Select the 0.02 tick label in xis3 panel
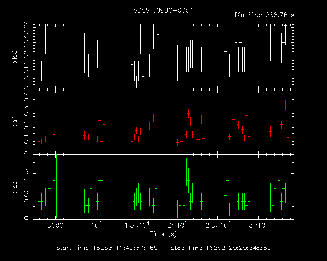Image resolution: width=327 pixels, height=261 pixels. 26,196
